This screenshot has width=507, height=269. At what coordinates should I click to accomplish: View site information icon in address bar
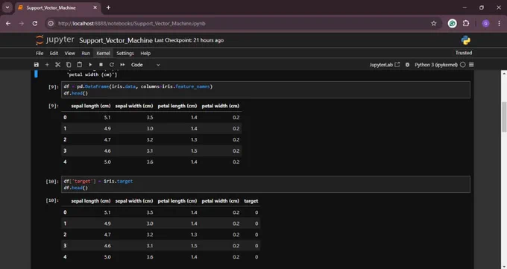(51, 23)
